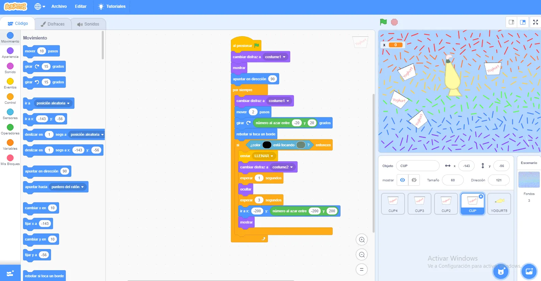This screenshot has height=281, width=541.
Task: Expand the posición aleatoria dropdown in 'ir a' block
Action: coord(53,103)
